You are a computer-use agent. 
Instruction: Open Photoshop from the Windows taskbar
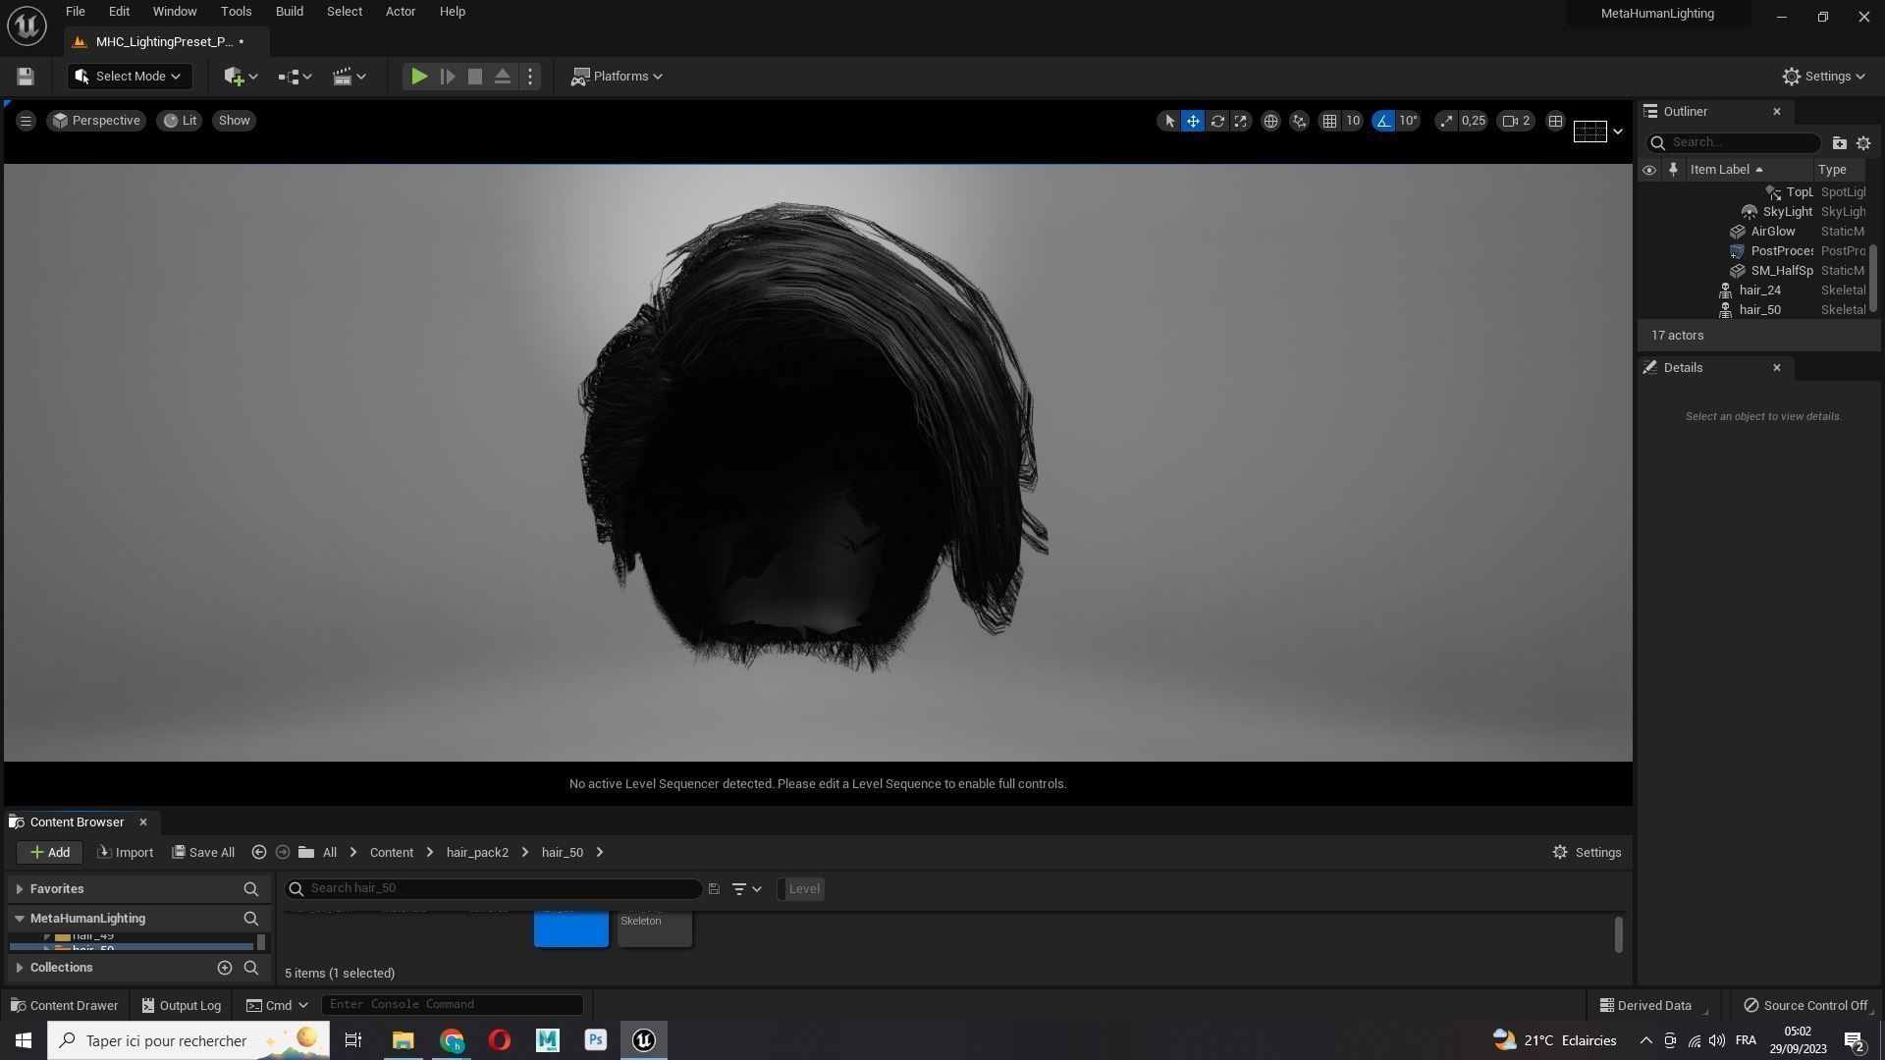tap(596, 1040)
